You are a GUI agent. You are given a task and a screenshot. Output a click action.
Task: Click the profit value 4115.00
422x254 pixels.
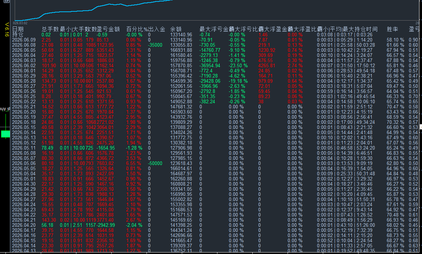(x=105, y=210)
